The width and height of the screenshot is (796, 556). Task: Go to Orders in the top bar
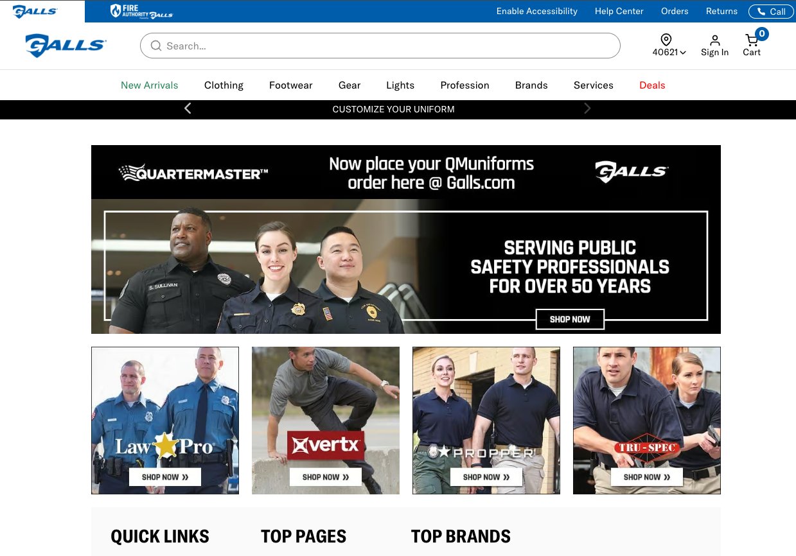coord(675,11)
